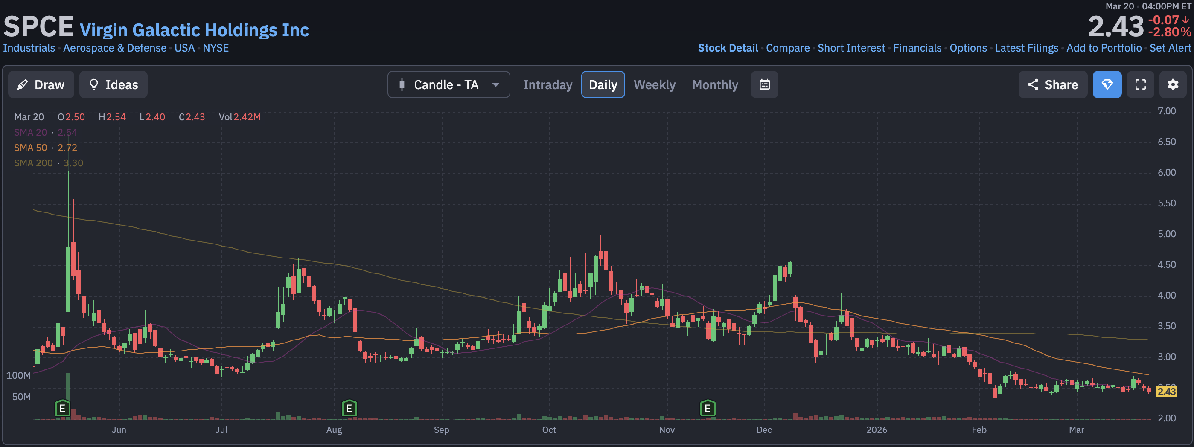Go to Stock Detail
The height and width of the screenshot is (447, 1194).
tap(728, 48)
